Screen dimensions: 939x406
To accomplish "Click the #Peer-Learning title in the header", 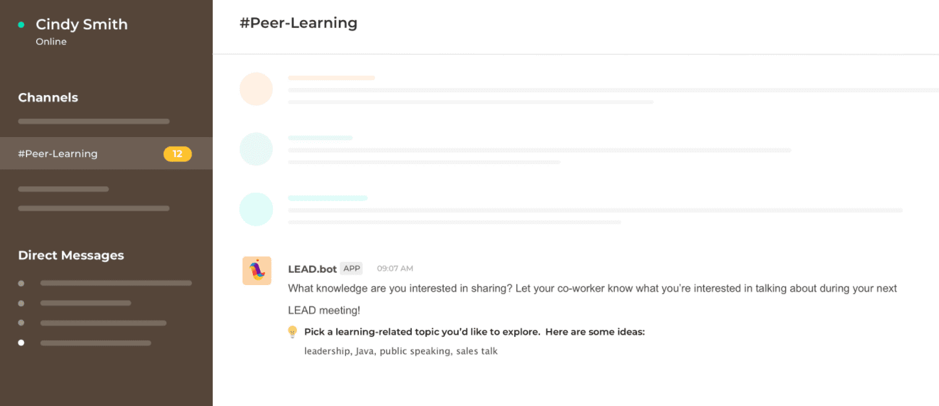I will coord(298,23).
